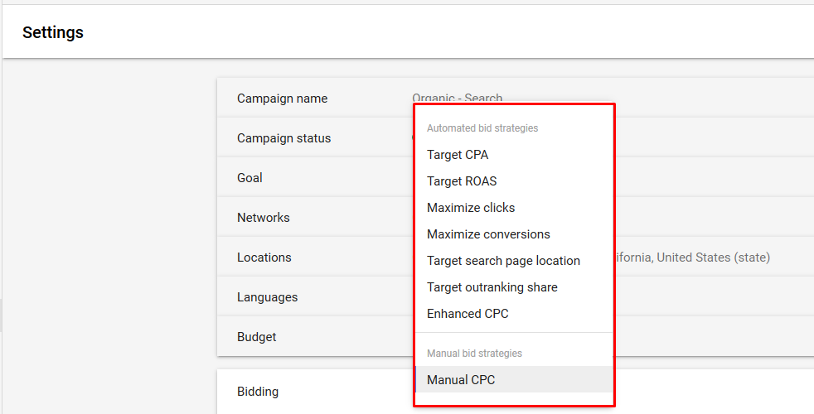Expand the Goal settings row
The height and width of the screenshot is (414, 814).
pyautogui.click(x=515, y=178)
